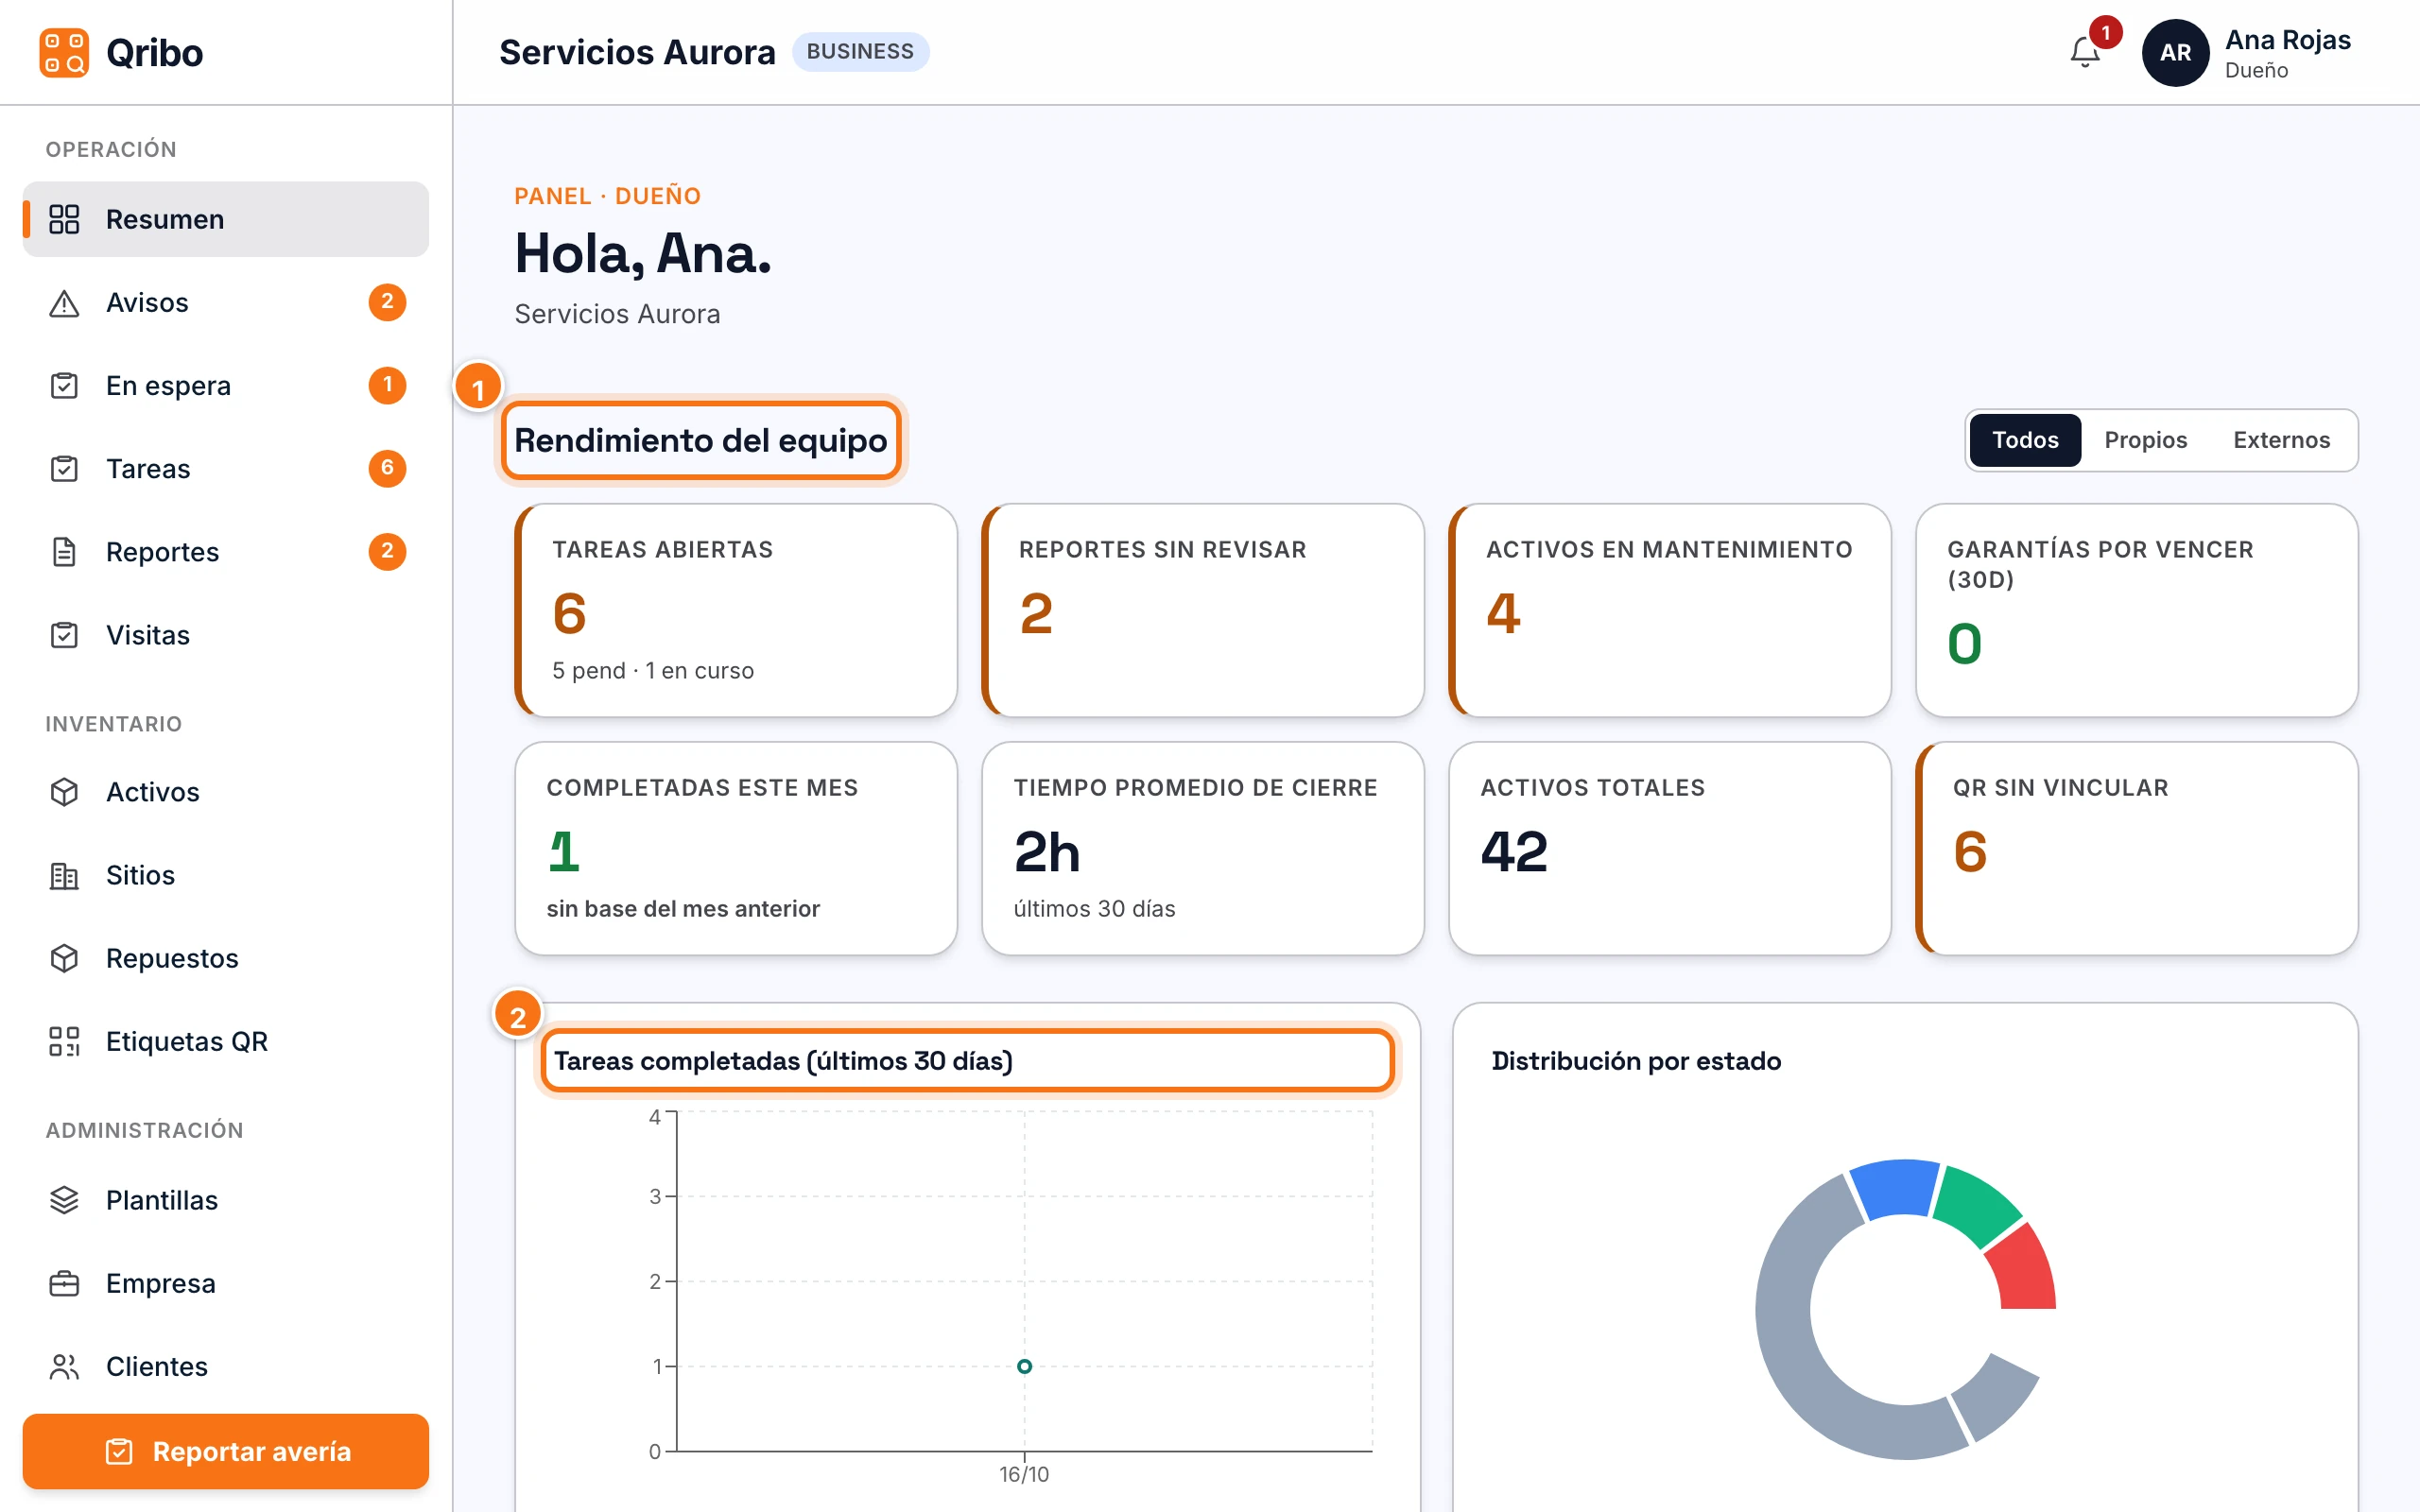This screenshot has width=2420, height=1512.
Task: Click the Garantías por vencer card
Action: click(2137, 610)
